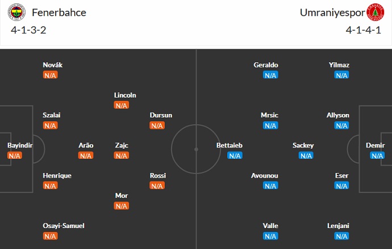Select player Rossi on the pitch

[x=157, y=176]
